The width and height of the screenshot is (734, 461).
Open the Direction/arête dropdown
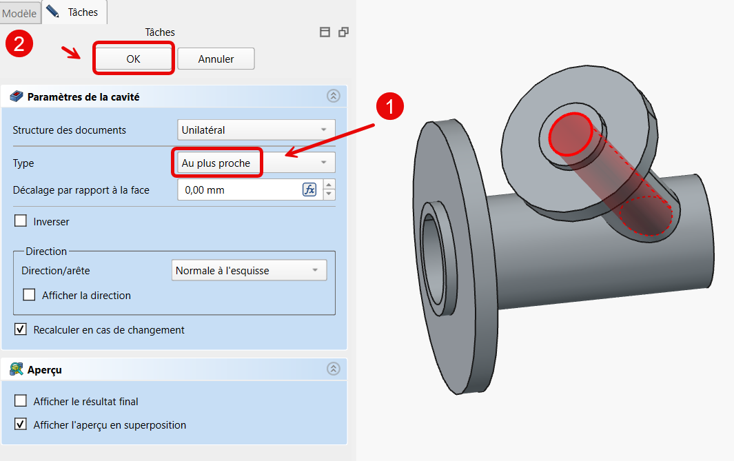248,271
